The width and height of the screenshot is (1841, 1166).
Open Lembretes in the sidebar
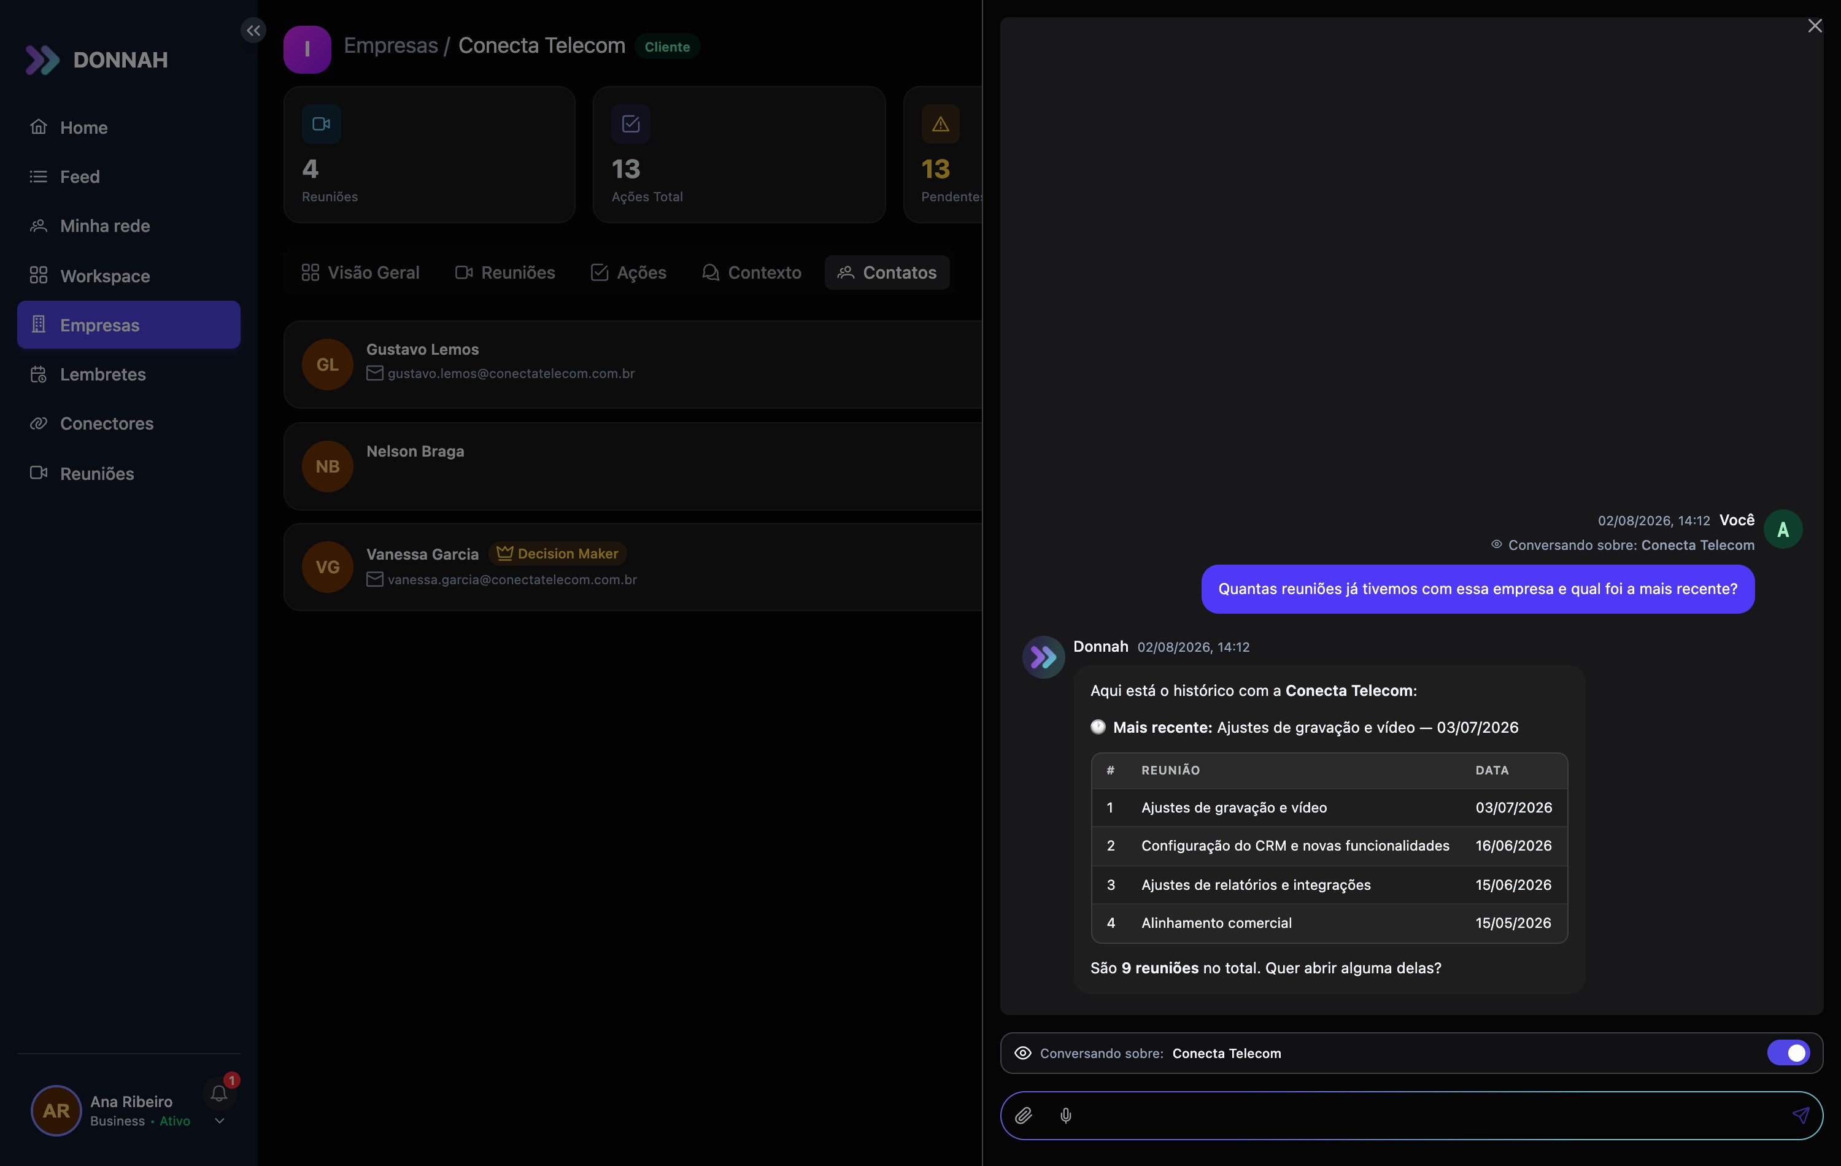(128, 374)
